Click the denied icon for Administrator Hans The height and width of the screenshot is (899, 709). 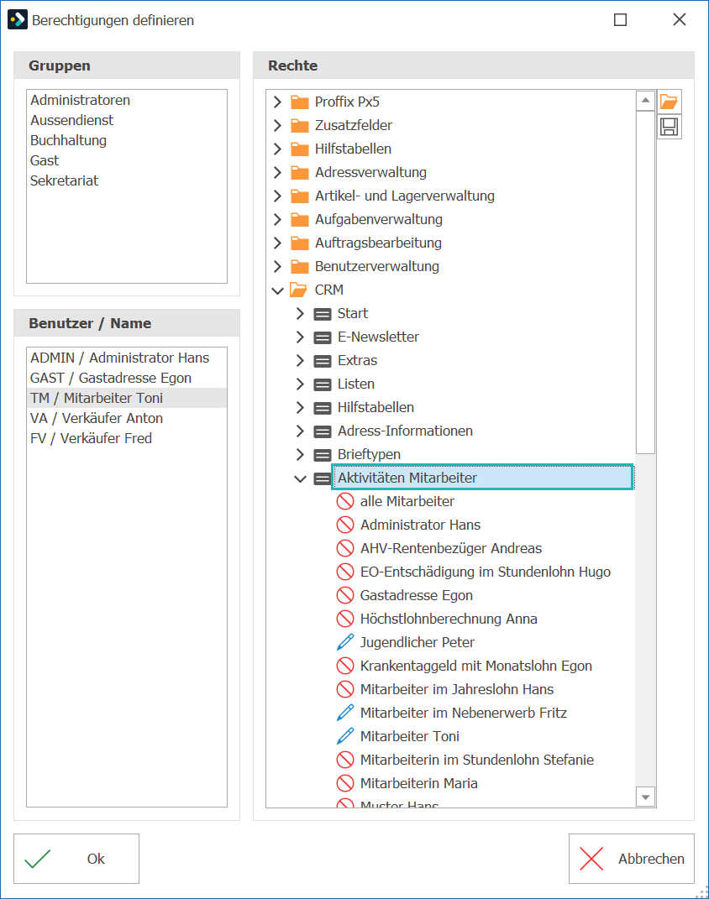[x=344, y=525]
